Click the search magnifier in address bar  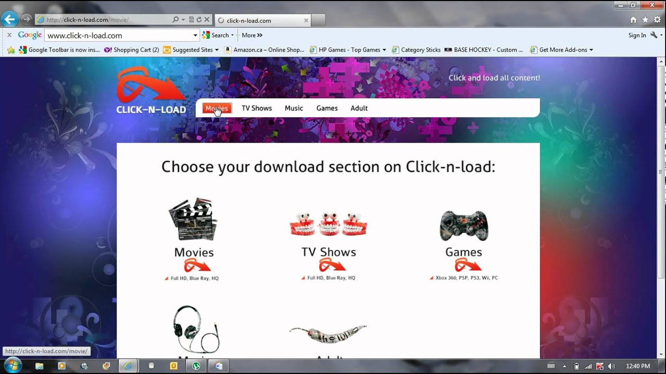click(x=176, y=20)
